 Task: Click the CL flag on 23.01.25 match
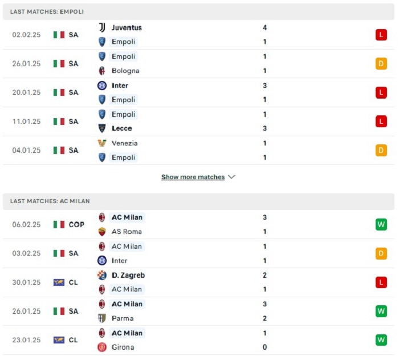[x=59, y=340]
